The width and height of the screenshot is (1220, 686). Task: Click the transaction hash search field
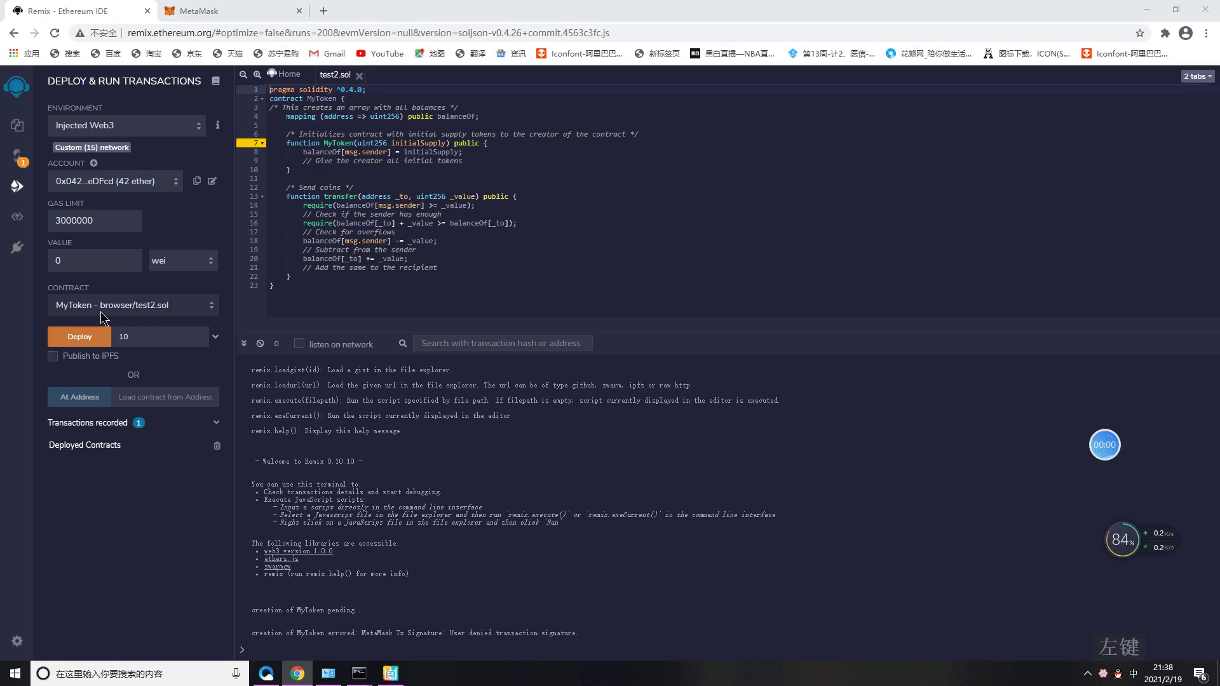tap(503, 344)
